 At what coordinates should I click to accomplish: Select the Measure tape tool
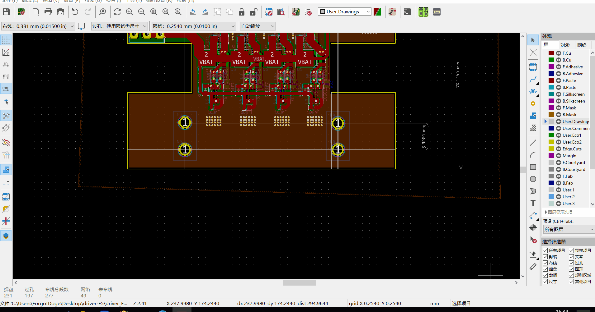coord(533,267)
